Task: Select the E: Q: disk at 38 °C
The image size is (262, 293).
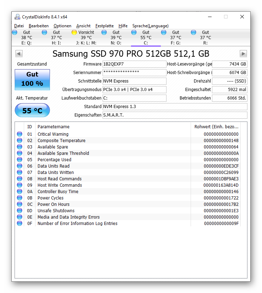Action: coord(26,38)
